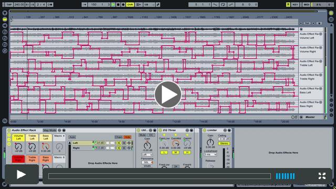Click the Auto button in chain list
This screenshot has width=336, height=189.
click(72, 137)
